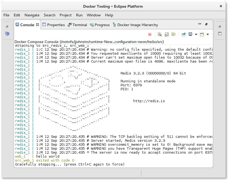Click the 'Server can't set maximum open files' line
This screenshot has width=228, height=180.
pos(114,57)
